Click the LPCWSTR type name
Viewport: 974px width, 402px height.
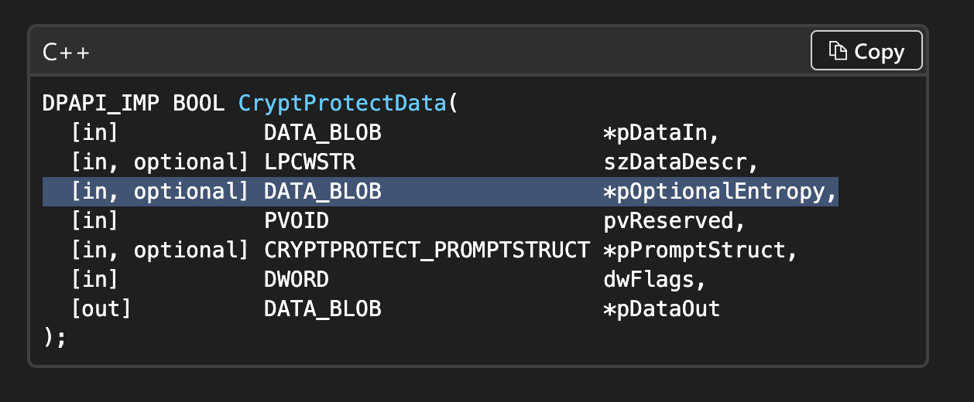coord(310,162)
